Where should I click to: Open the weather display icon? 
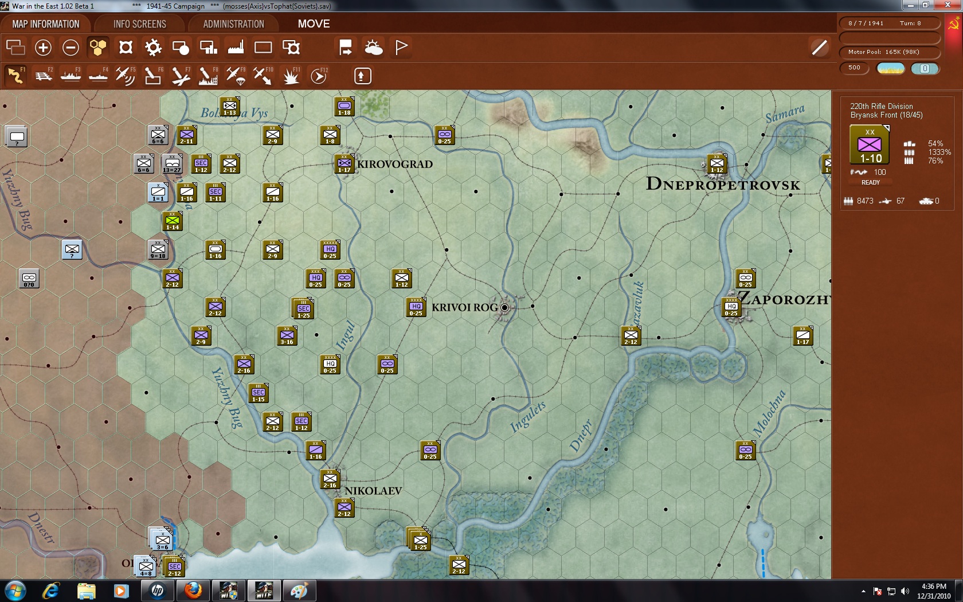click(x=374, y=48)
